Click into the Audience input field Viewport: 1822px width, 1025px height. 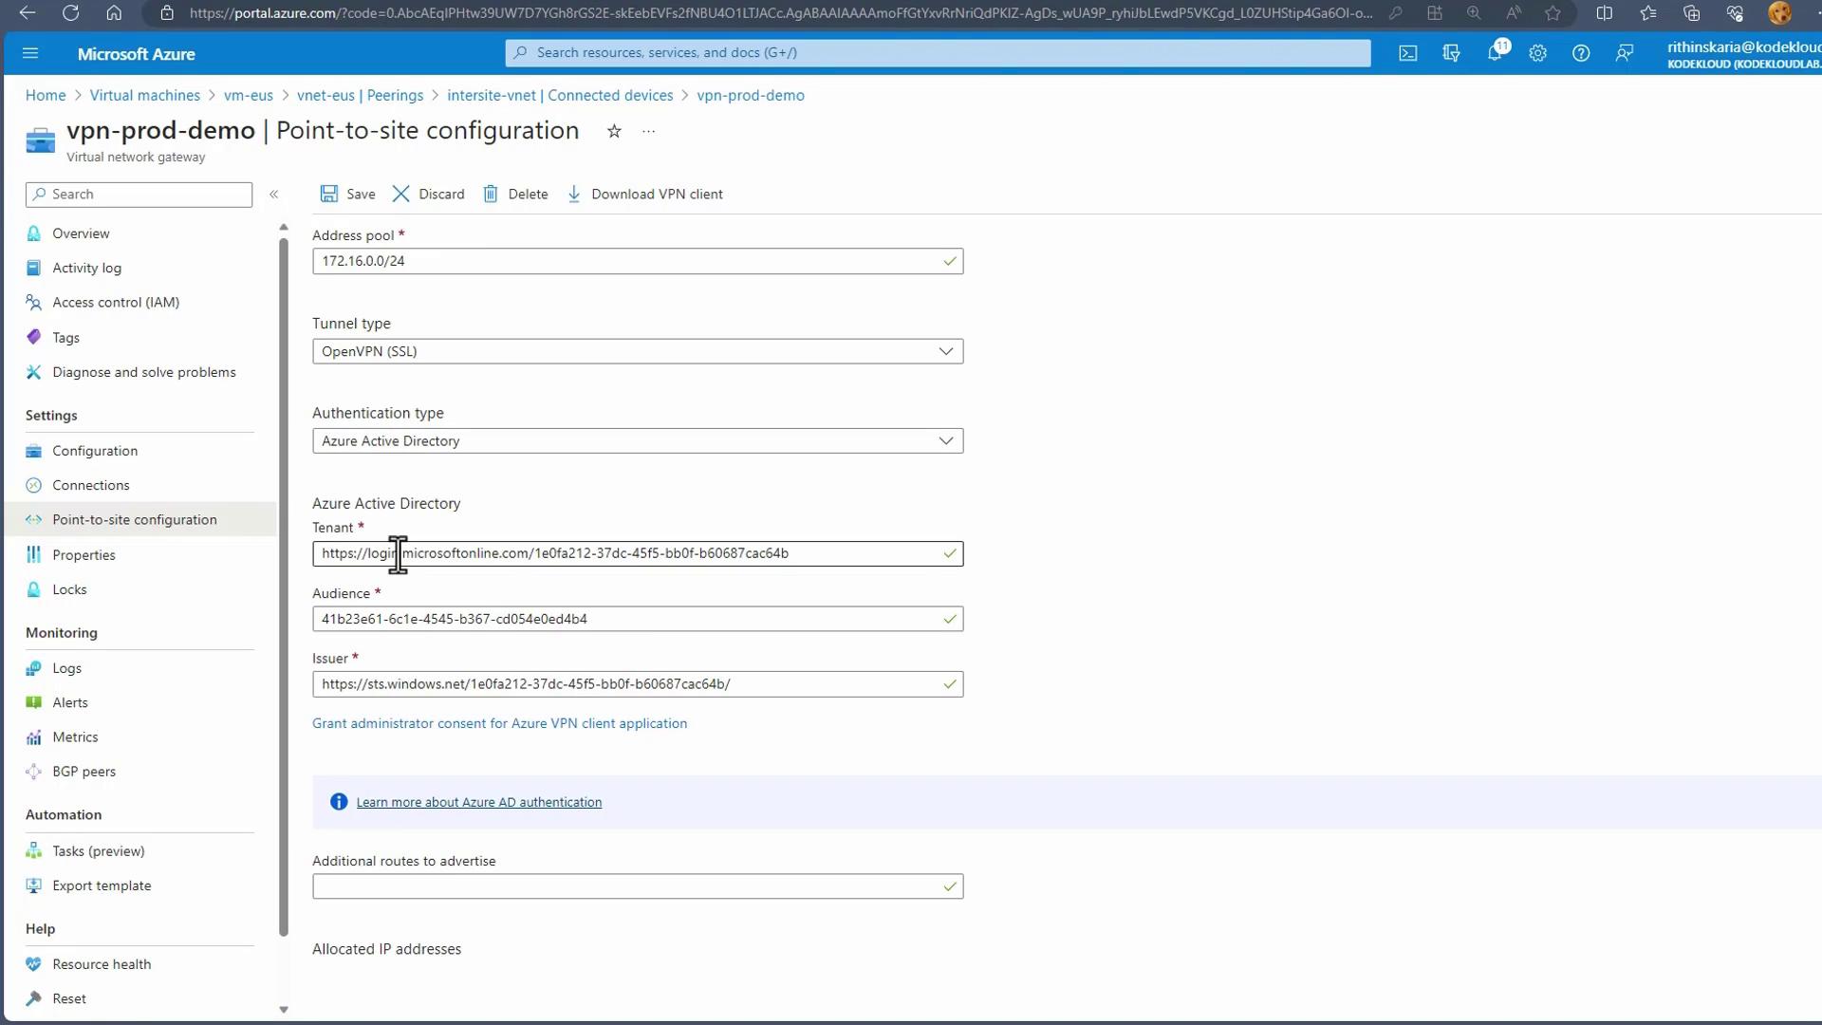coord(626,619)
